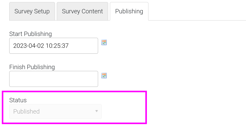
Task: Focus the Start Publishing date field
Action: coord(53,46)
